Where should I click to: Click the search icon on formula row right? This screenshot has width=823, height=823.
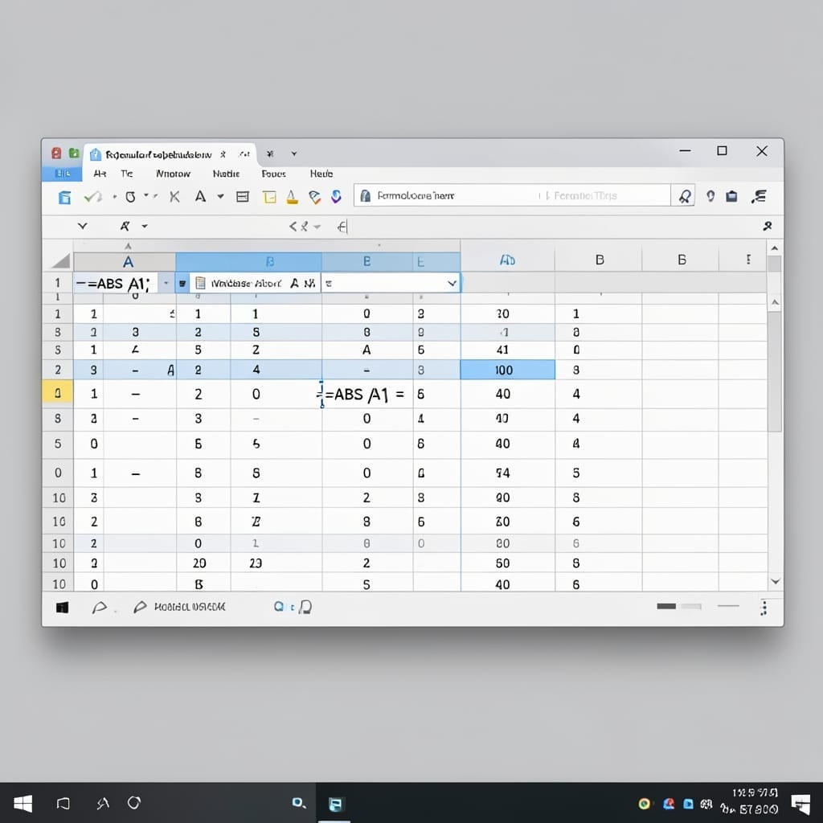768,226
